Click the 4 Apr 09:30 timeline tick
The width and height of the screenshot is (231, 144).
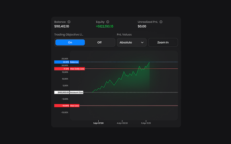122,123
